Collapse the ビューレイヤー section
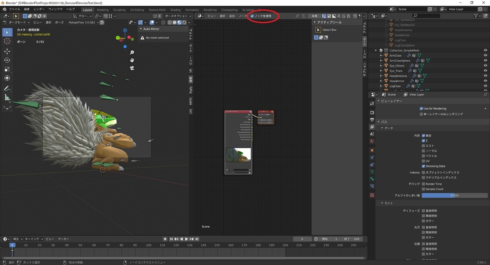Image resolution: width=490 pixels, height=265 pixels. [379, 101]
